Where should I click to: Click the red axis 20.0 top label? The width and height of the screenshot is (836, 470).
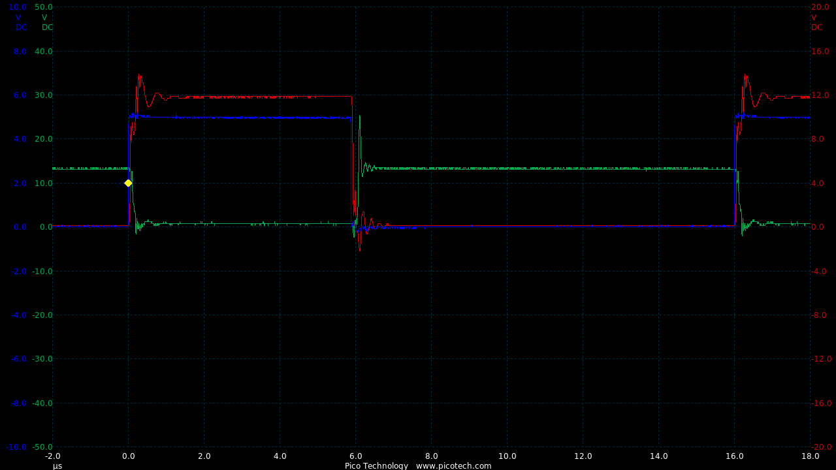820,7
